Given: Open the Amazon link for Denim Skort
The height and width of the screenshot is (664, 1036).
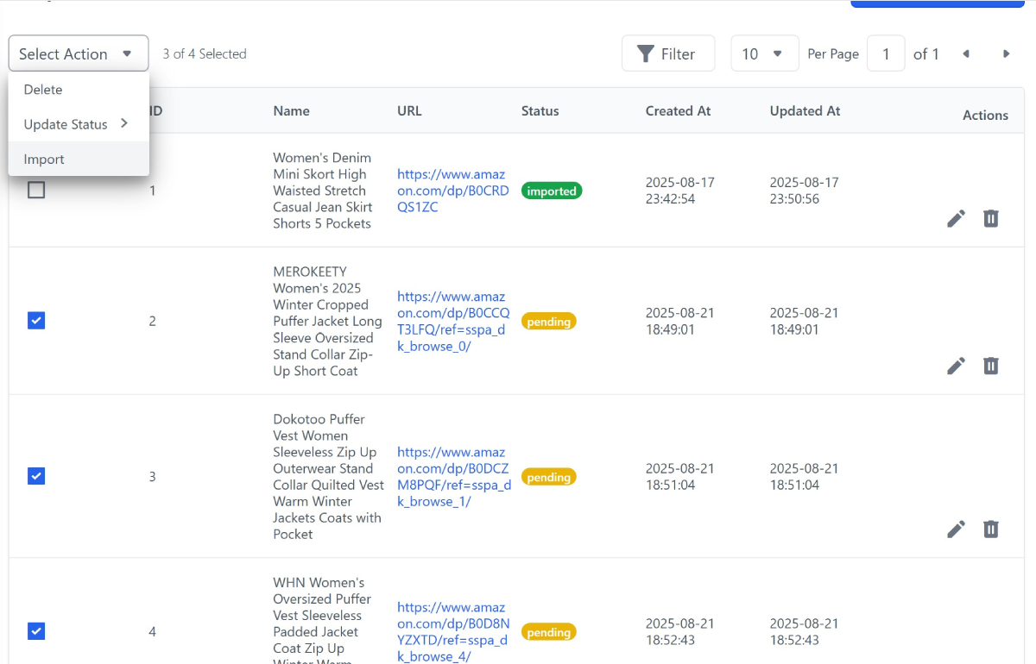Looking at the screenshot, I should pos(452,191).
